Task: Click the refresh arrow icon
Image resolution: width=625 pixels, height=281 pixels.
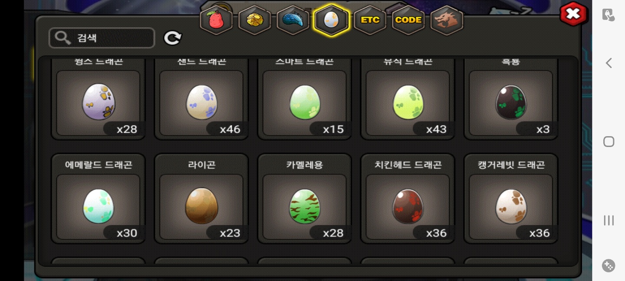Action: 172,38
